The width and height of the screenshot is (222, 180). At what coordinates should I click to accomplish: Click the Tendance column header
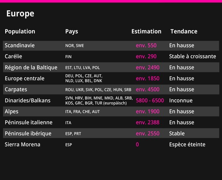pyautogui.click(x=184, y=31)
